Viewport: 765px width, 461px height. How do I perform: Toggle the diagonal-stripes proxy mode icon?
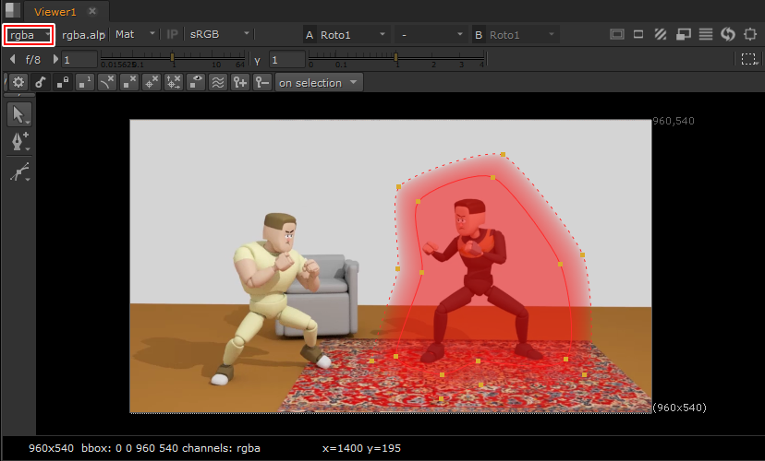661,34
